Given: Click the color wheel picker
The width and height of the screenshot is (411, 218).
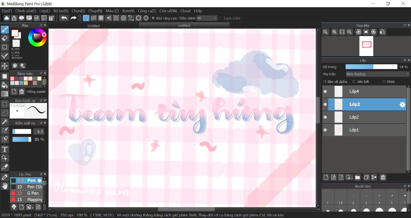Looking at the screenshot, I should [x=37, y=37].
